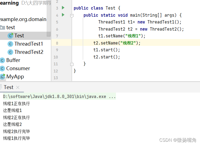Collapse main method fold marker on line 4
This screenshot has height=145, width=200.
(72, 16)
